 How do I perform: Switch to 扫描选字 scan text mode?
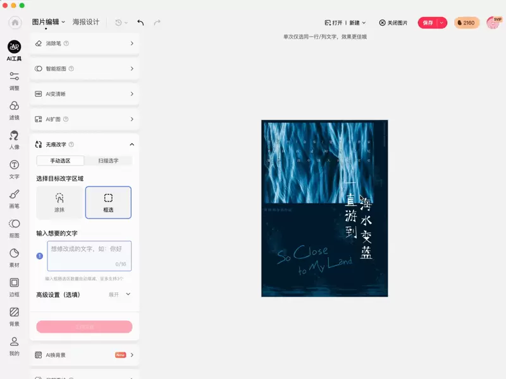coord(108,161)
